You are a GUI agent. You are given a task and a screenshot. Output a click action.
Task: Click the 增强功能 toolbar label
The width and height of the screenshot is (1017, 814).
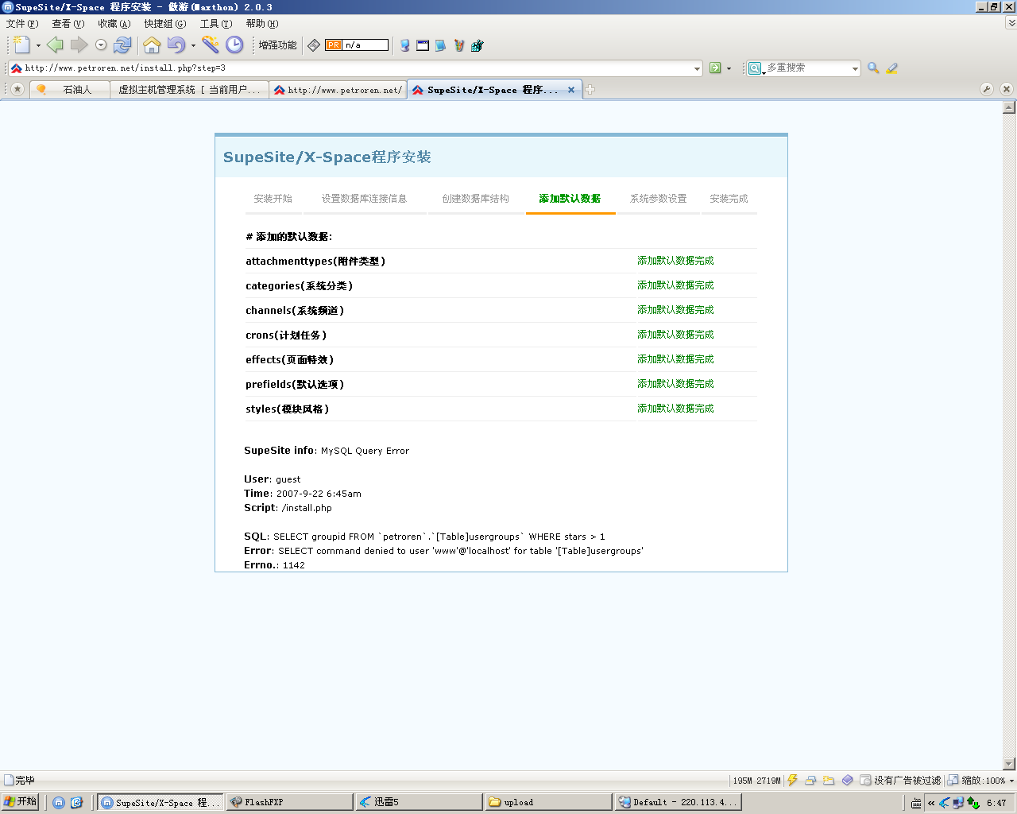[x=277, y=45]
